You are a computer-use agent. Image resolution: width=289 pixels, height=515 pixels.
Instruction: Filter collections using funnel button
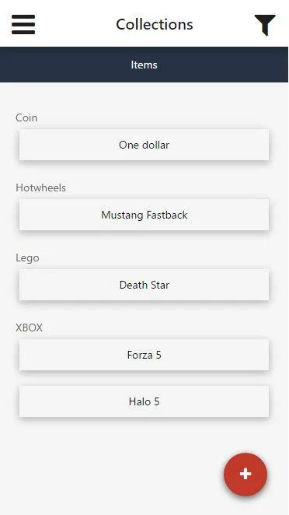pyautogui.click(x=265, y=25)
